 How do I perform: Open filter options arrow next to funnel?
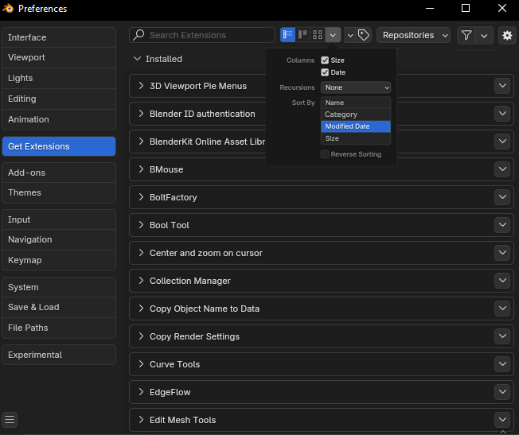pyautogui.click(x=484, y=35)
